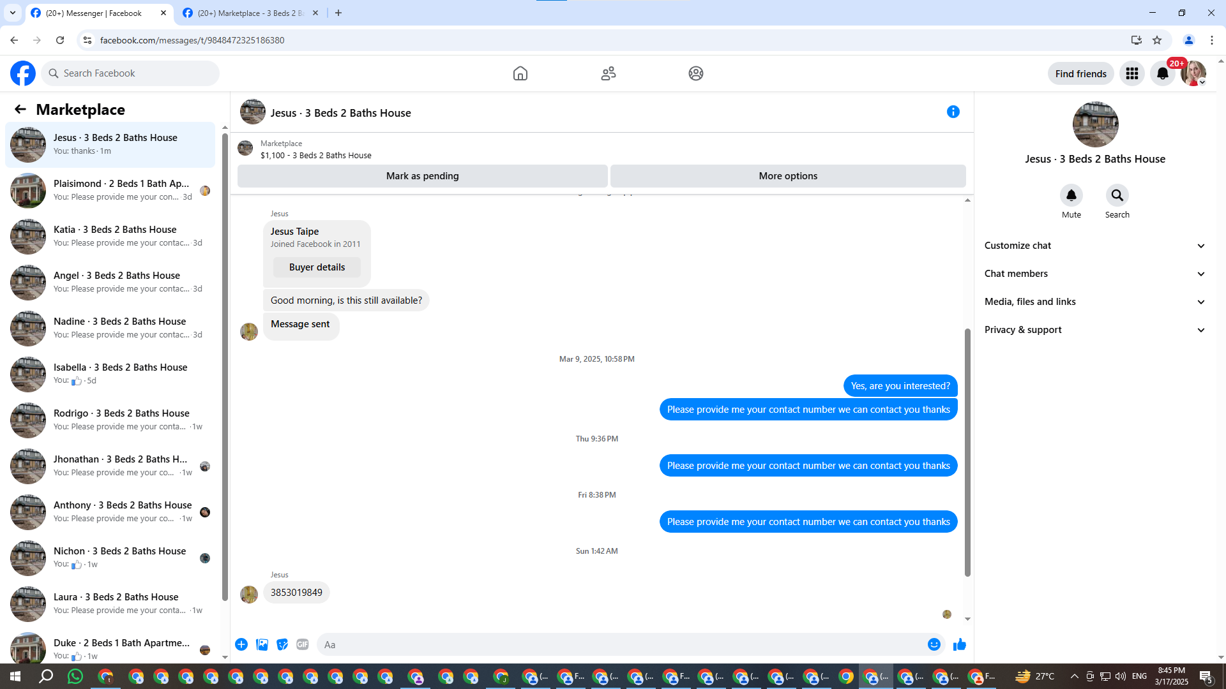
Task: Open the Groups icon in top navigation
Action: pos(696,73)
